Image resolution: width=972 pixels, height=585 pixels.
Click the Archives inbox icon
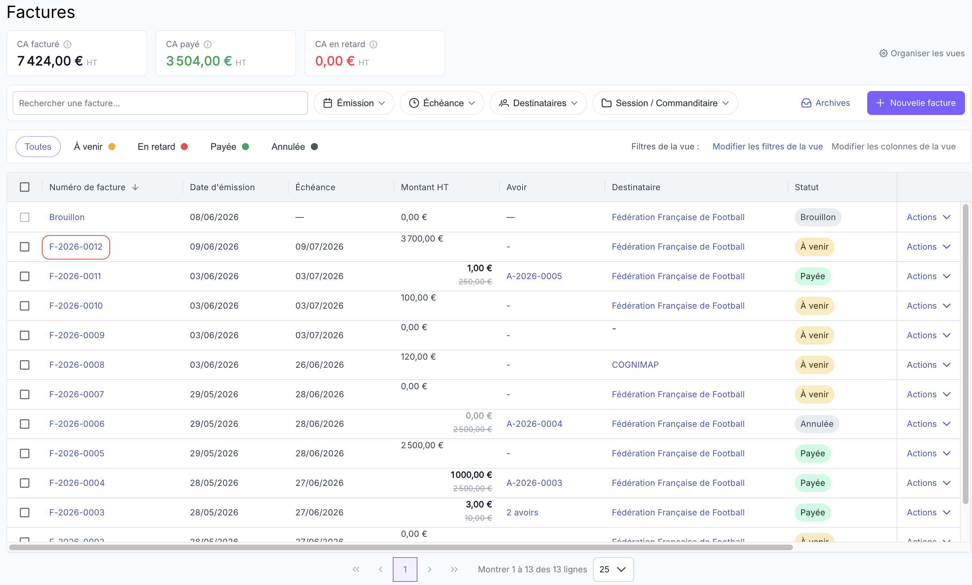(806, 103)
